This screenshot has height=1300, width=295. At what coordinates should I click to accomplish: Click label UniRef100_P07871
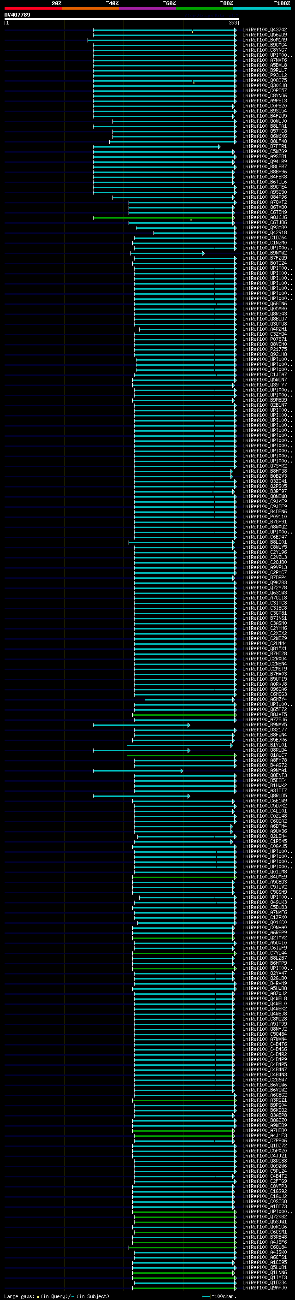265,339
